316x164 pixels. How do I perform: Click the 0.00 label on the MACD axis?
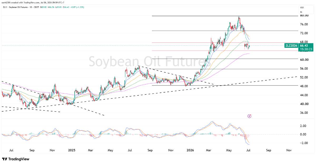(303, 134)
